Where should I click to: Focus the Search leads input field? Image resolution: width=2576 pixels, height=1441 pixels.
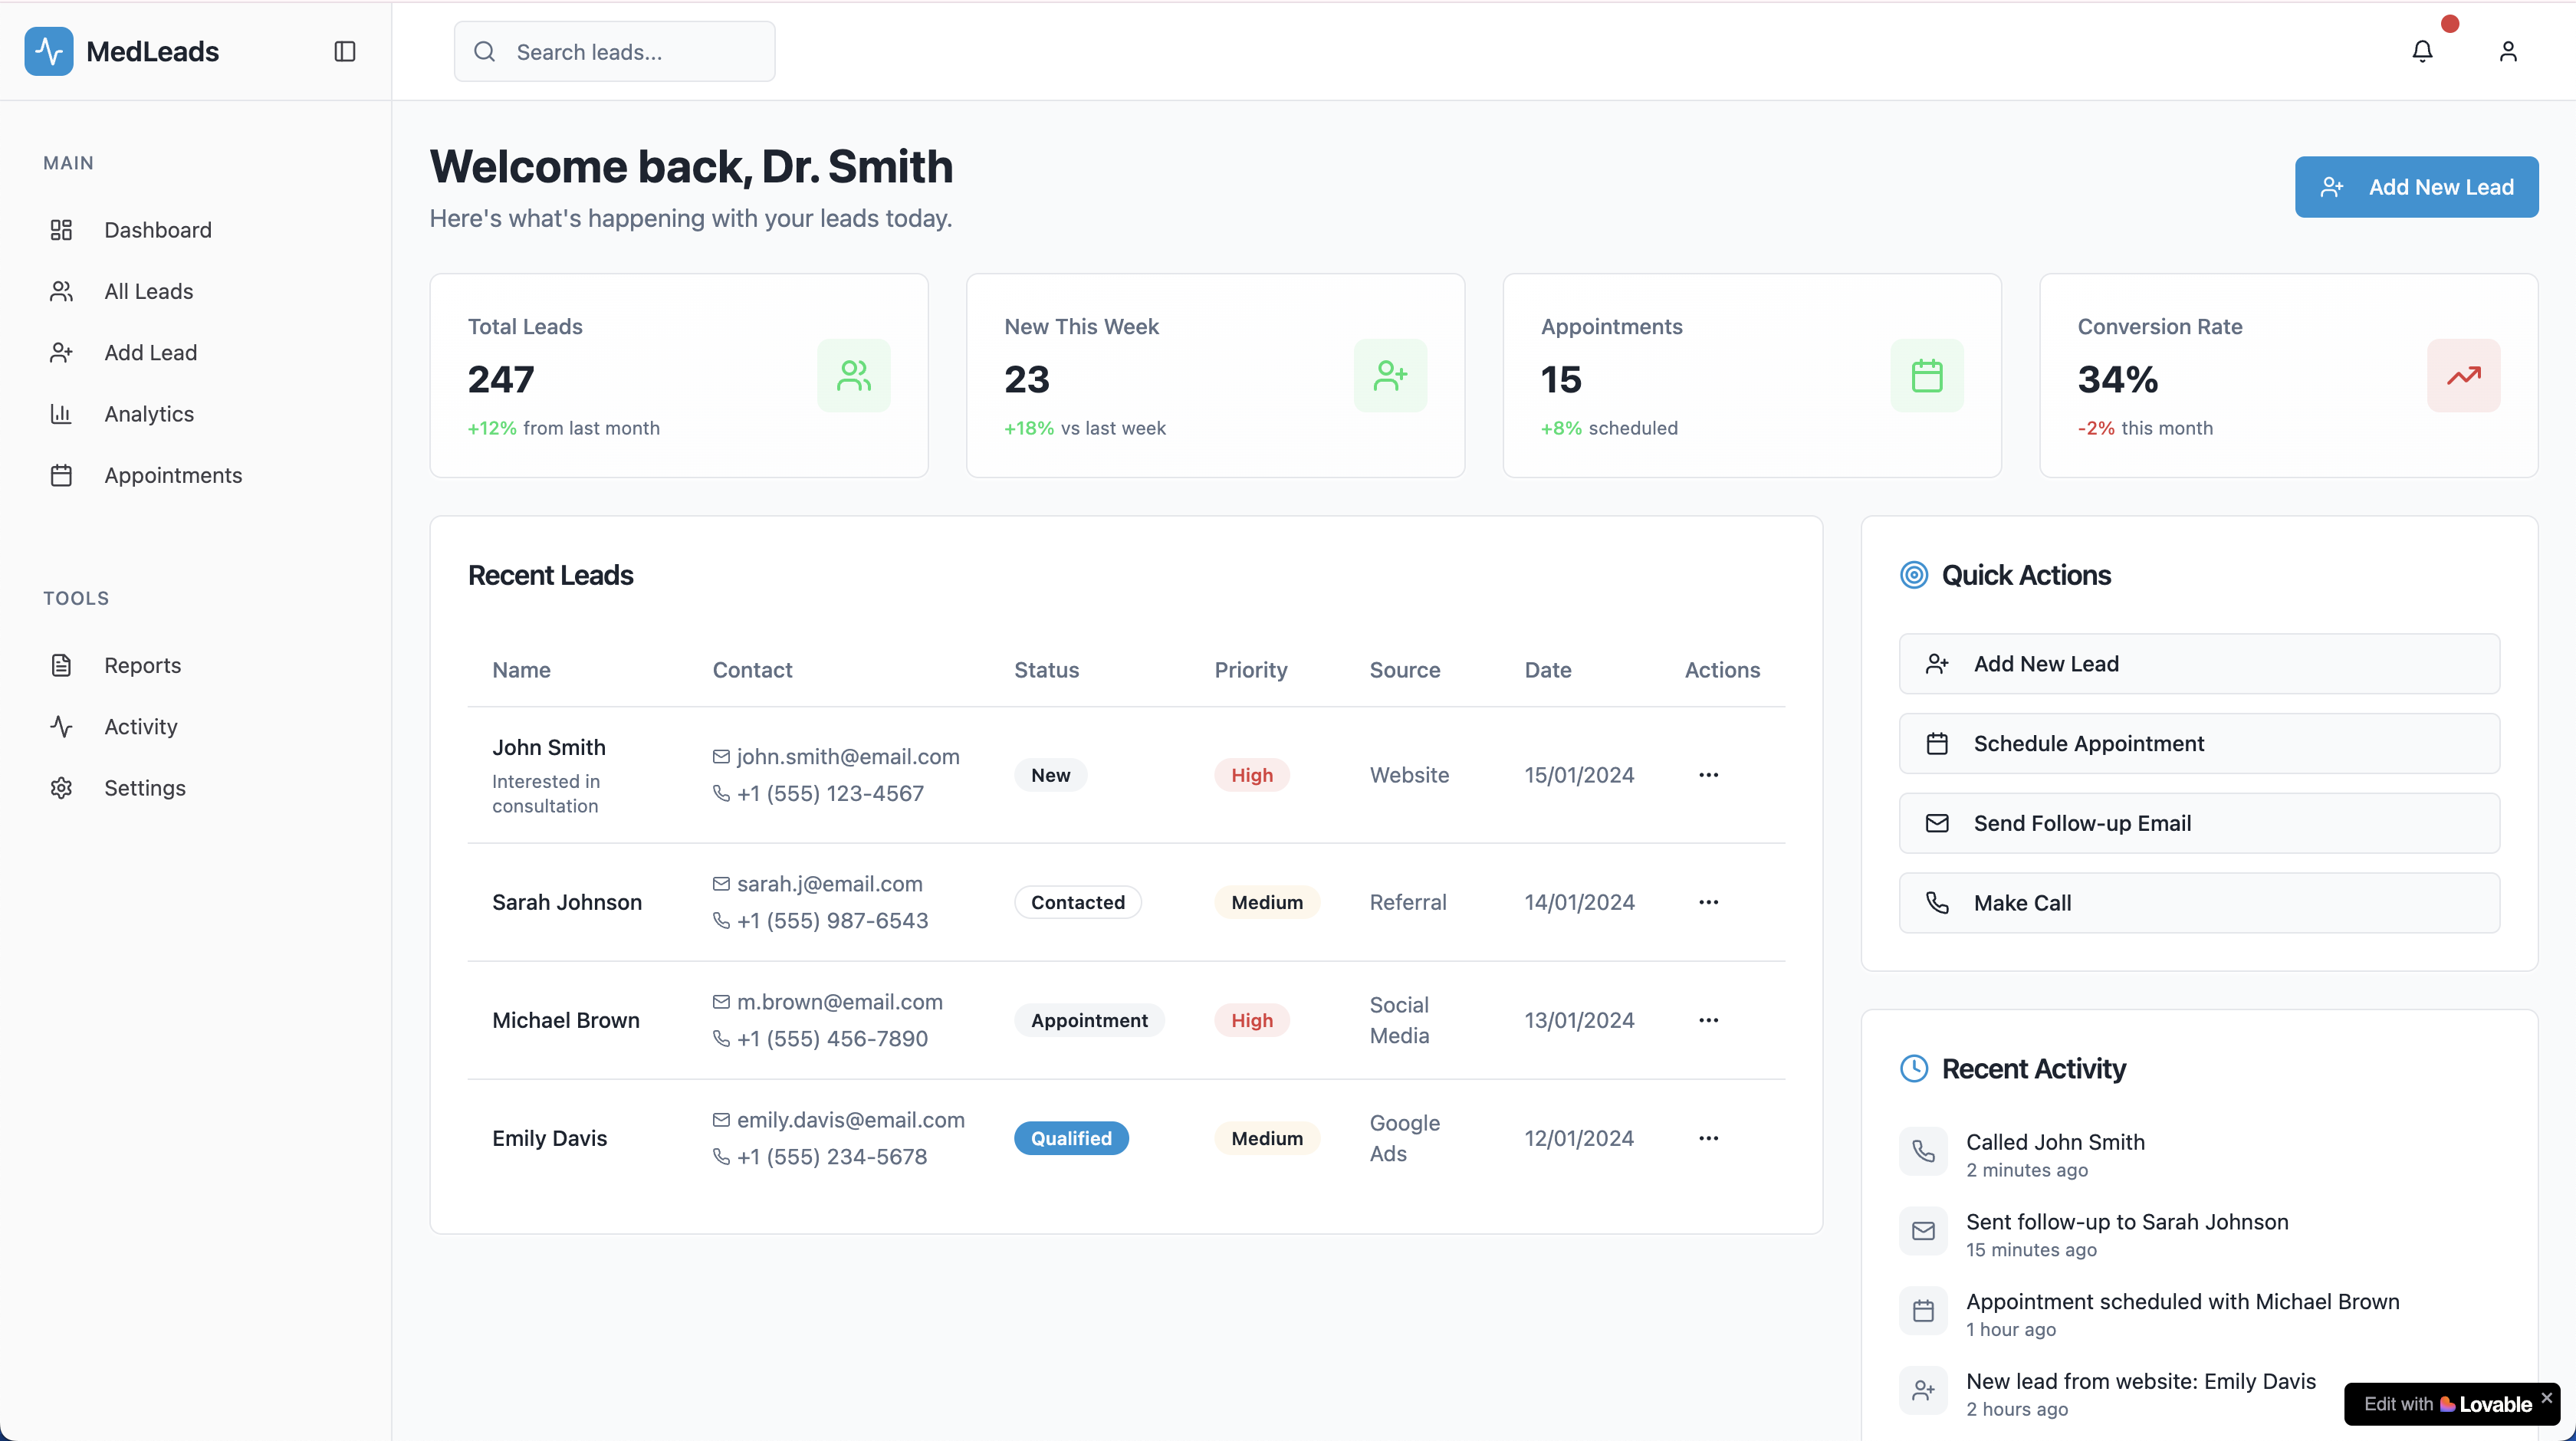(630, 52)
